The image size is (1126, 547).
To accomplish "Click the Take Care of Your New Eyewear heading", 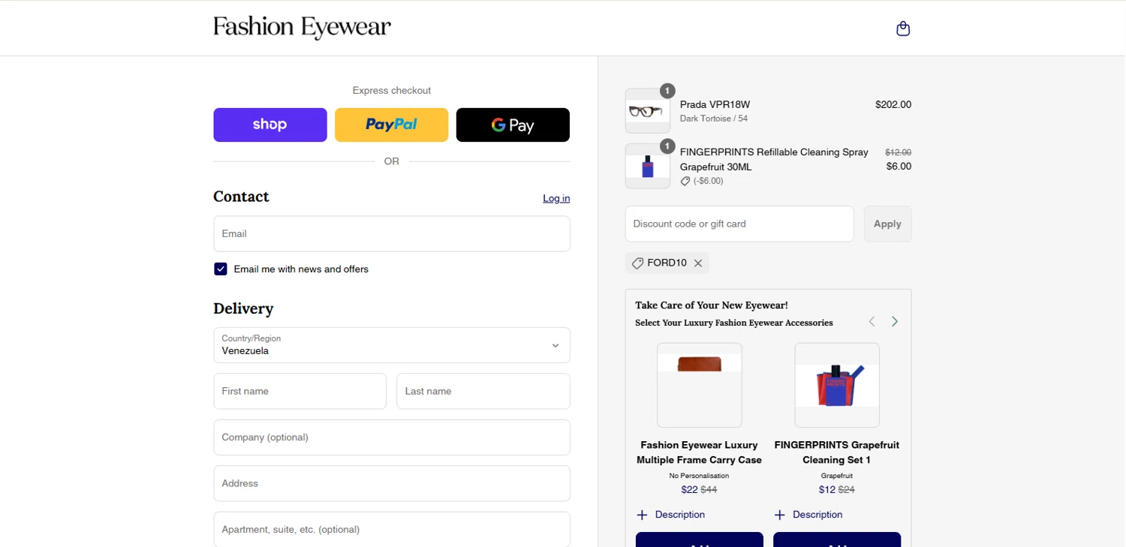I will (712, 305).
